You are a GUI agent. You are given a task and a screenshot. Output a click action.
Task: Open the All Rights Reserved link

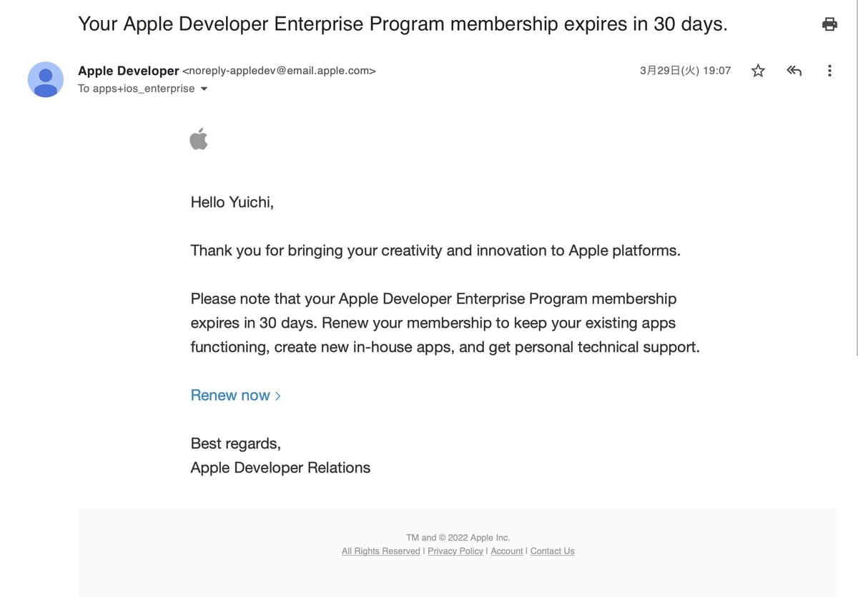pos(381,551)
